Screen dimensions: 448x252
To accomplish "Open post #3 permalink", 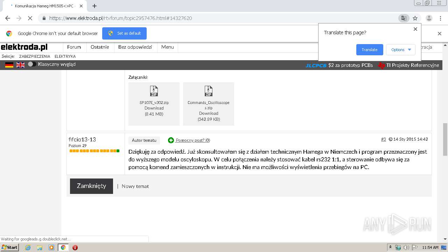I will coord(384,139).
